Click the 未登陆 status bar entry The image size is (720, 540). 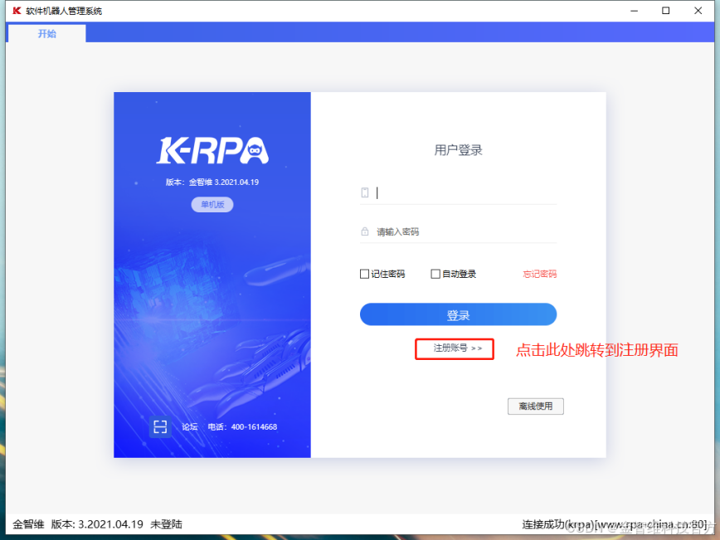166,524
